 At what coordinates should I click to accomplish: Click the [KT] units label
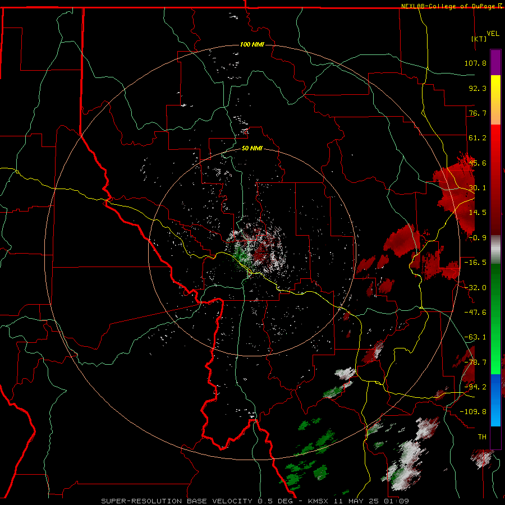(x=479, y=39)
